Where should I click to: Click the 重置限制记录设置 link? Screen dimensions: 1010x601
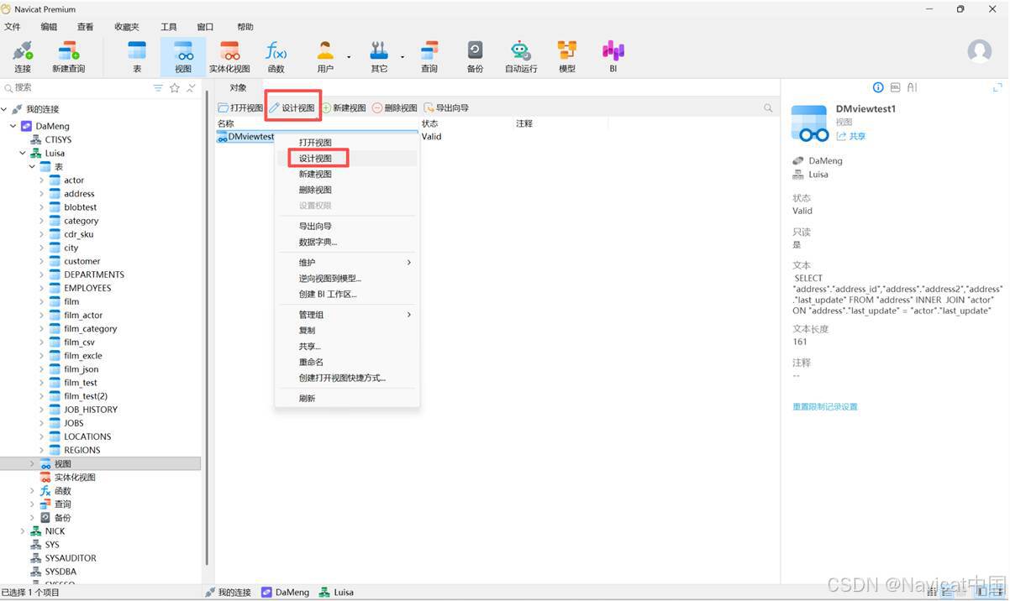[825, 407]
